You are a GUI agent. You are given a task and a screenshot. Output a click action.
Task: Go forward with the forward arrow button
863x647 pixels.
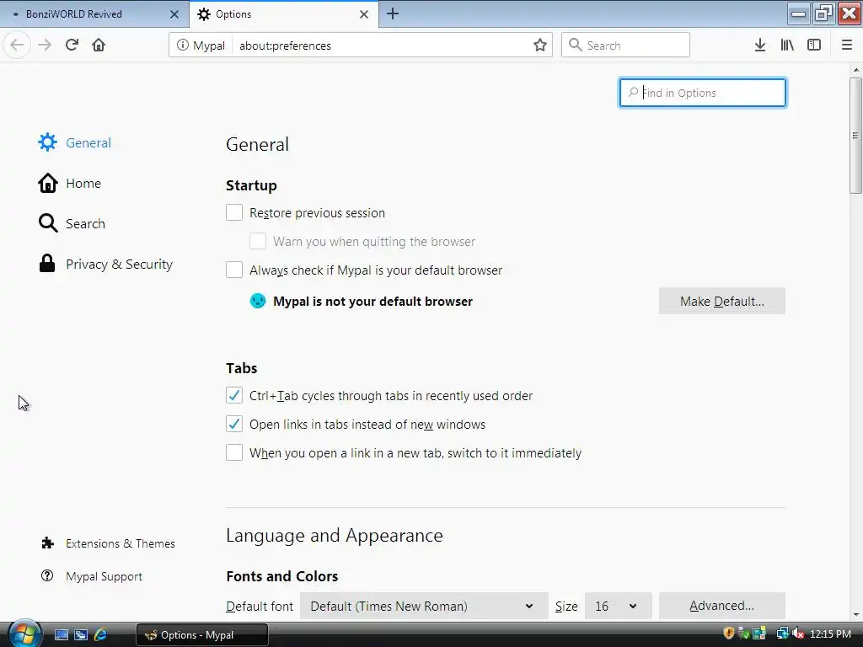coord(45,45)
